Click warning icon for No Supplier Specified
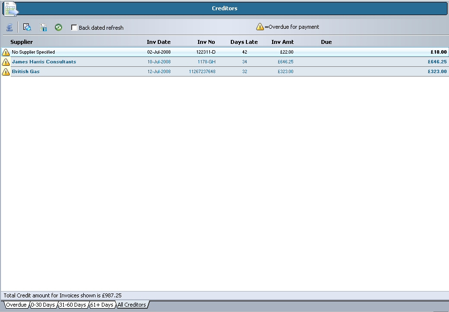 click(x=6, y=52)
